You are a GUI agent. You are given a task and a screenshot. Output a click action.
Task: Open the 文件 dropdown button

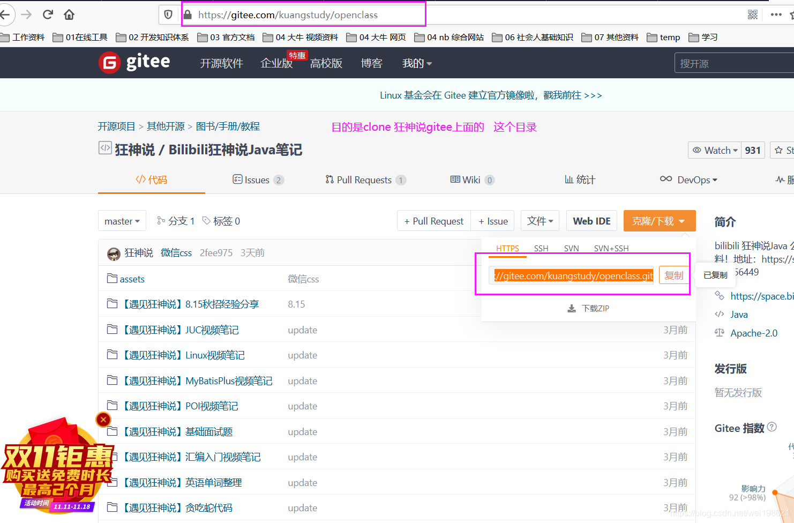540,221
